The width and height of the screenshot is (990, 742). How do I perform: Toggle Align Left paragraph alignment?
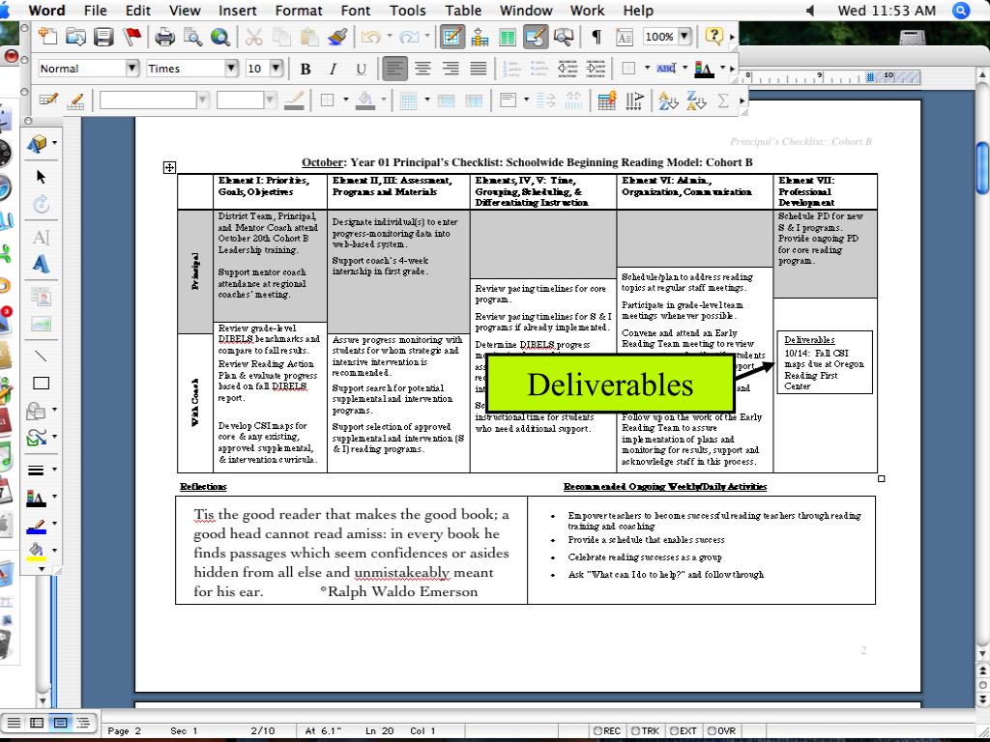[x=394, y=69]
